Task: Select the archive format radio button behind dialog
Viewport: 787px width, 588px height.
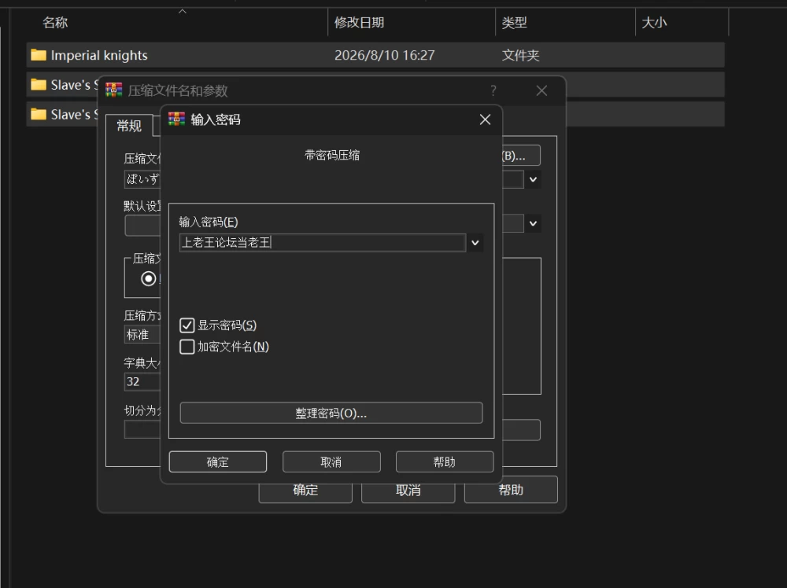Action: pos(149,278)
